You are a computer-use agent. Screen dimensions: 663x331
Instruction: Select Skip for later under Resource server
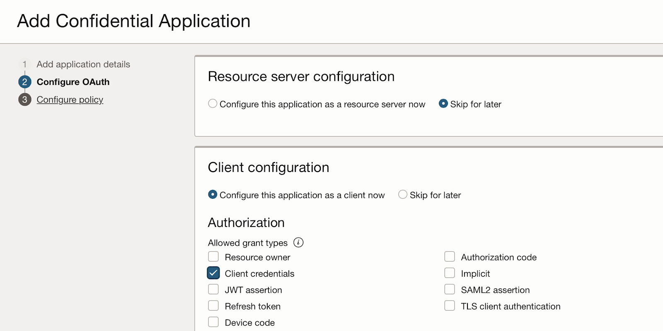[x=443, y=104]
